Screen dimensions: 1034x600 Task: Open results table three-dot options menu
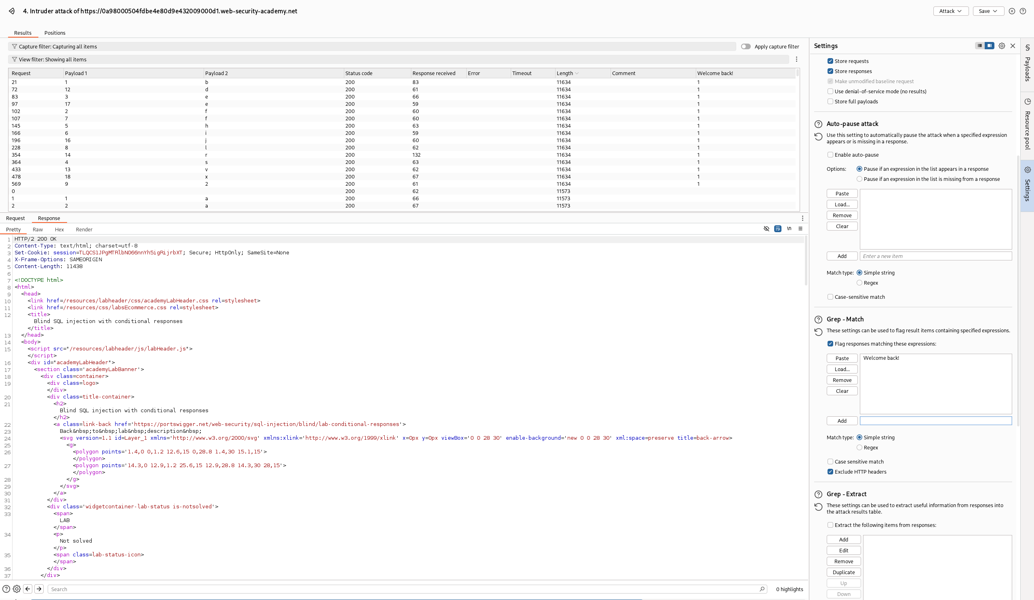click(x=796, y=59)
